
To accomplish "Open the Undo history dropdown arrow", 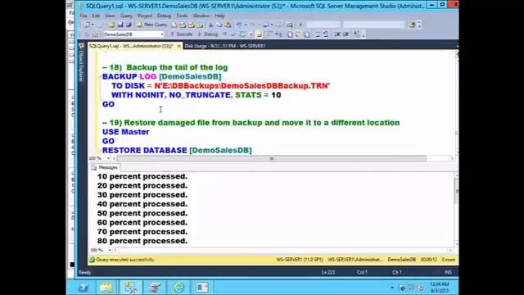I will click(x=246, y=25).
